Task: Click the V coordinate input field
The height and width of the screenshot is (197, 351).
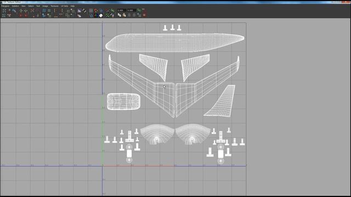Action: [x=132, y=10]
